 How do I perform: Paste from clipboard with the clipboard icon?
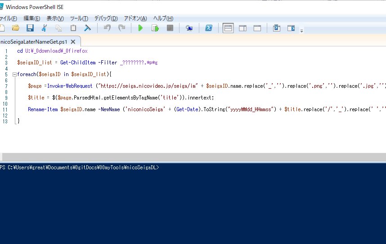click(73, 28)
